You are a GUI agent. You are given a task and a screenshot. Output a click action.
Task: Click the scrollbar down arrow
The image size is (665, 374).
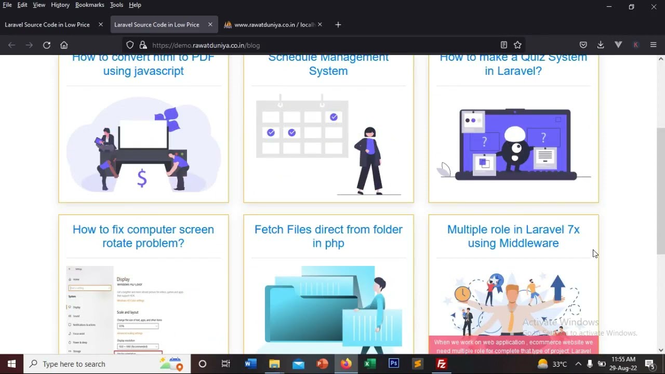660,350
